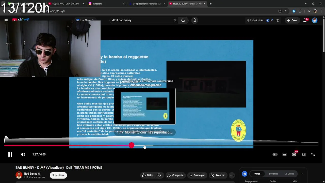
Task: Click the Engagement column label
Action: [251, 181]
